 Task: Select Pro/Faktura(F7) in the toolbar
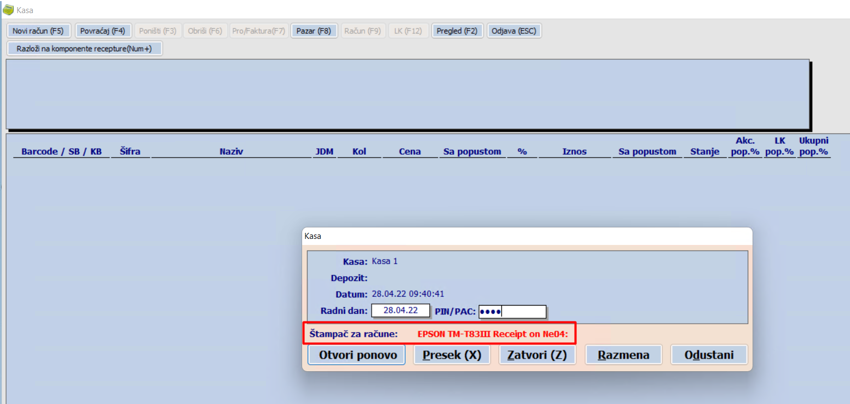[259, 31]
